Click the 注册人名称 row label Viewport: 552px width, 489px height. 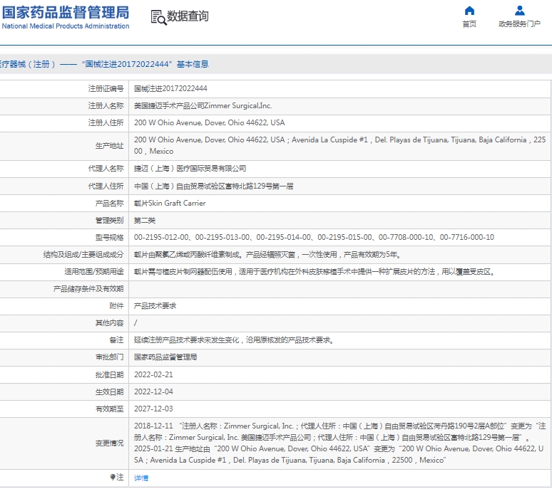pos(106,106)
